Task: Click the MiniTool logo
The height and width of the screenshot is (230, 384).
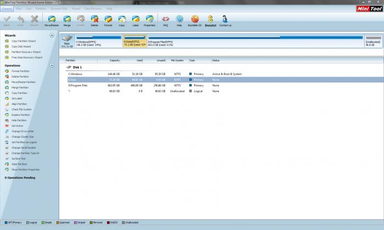Action: (x=369, y=9)
